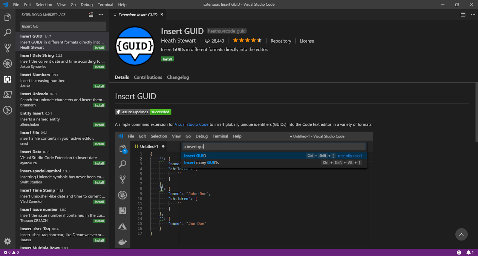Install the Entity Insert extension
Image resolution: width=478 pixels, height=256 pixels.
[99, 125]
